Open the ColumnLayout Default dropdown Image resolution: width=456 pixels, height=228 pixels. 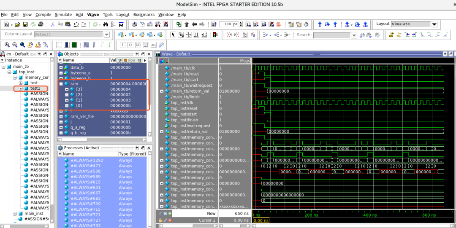tap(106, 35)
